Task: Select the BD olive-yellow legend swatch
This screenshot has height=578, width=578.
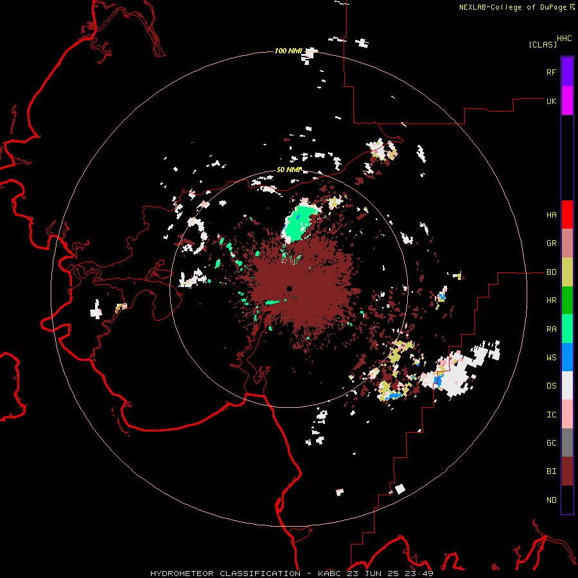Action: 567,272
